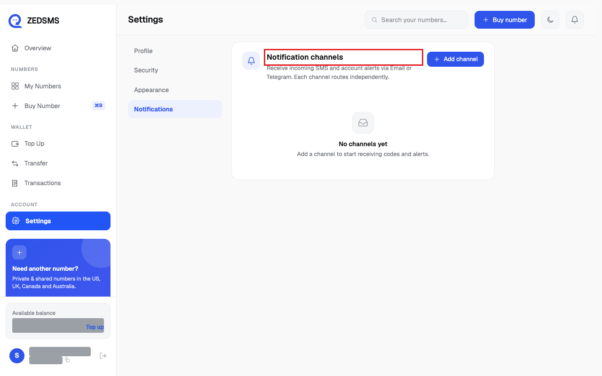Click the Add channel button
Viewport: 602px width, 376px height.
pos(455,59)
